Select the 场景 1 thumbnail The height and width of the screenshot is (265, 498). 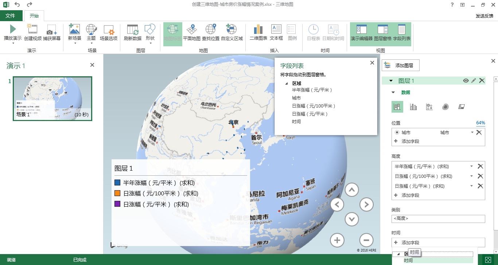click(x=52, y=98)
